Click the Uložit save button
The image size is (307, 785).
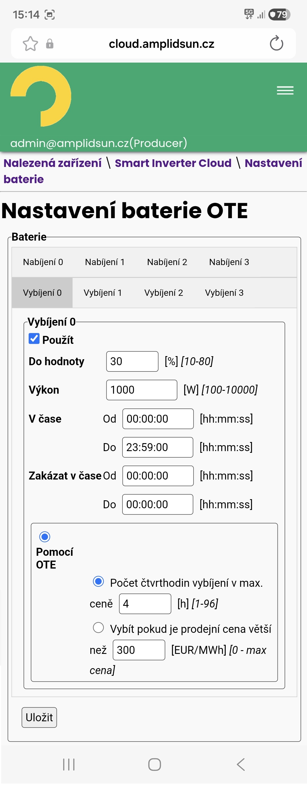[39, 717]
